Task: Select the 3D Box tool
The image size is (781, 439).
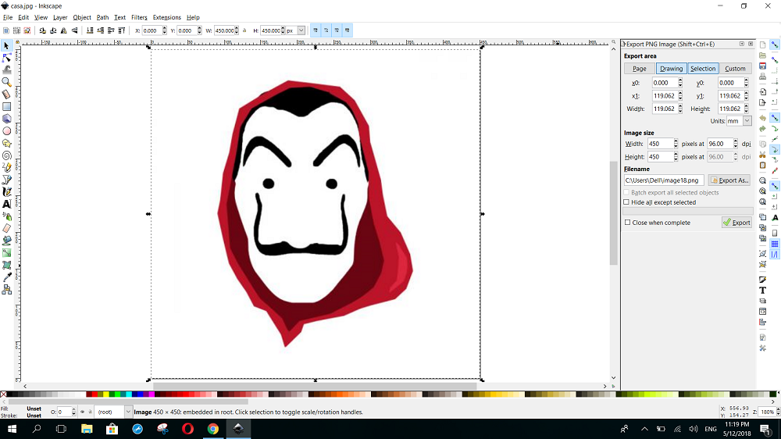Action: coord(6,119)
